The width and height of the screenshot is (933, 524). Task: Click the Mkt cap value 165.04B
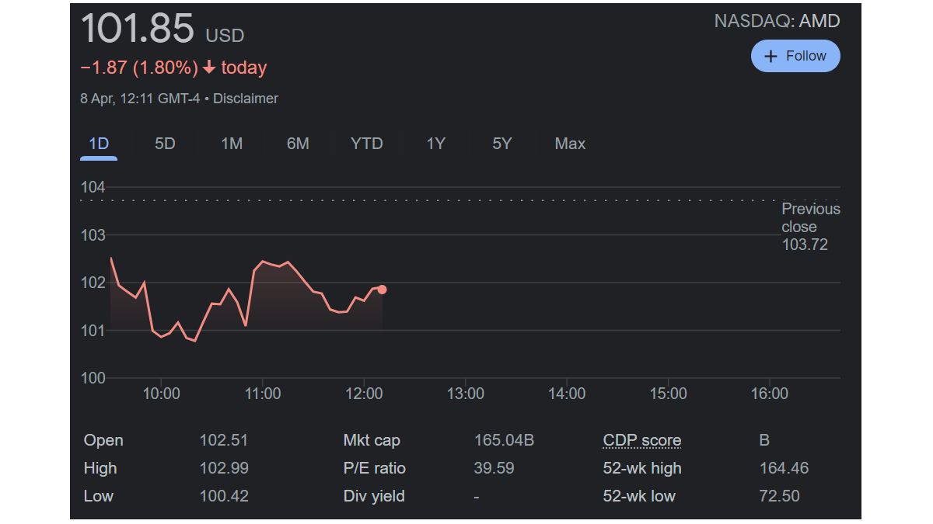[504, 440]
